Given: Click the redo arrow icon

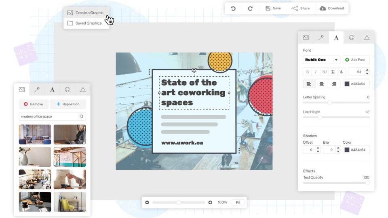Looking at the screenshot, I should 250,8.
